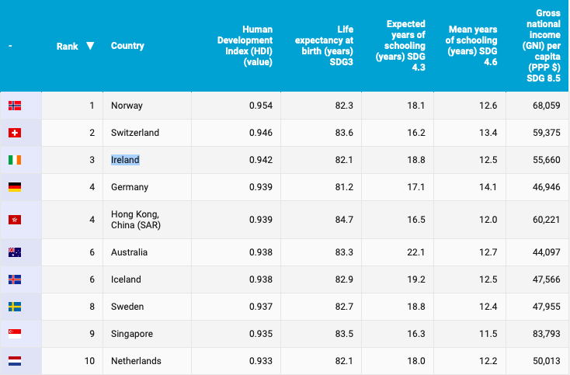Click the Norway flag icon
570x375 pixels.
coord(15,106)
